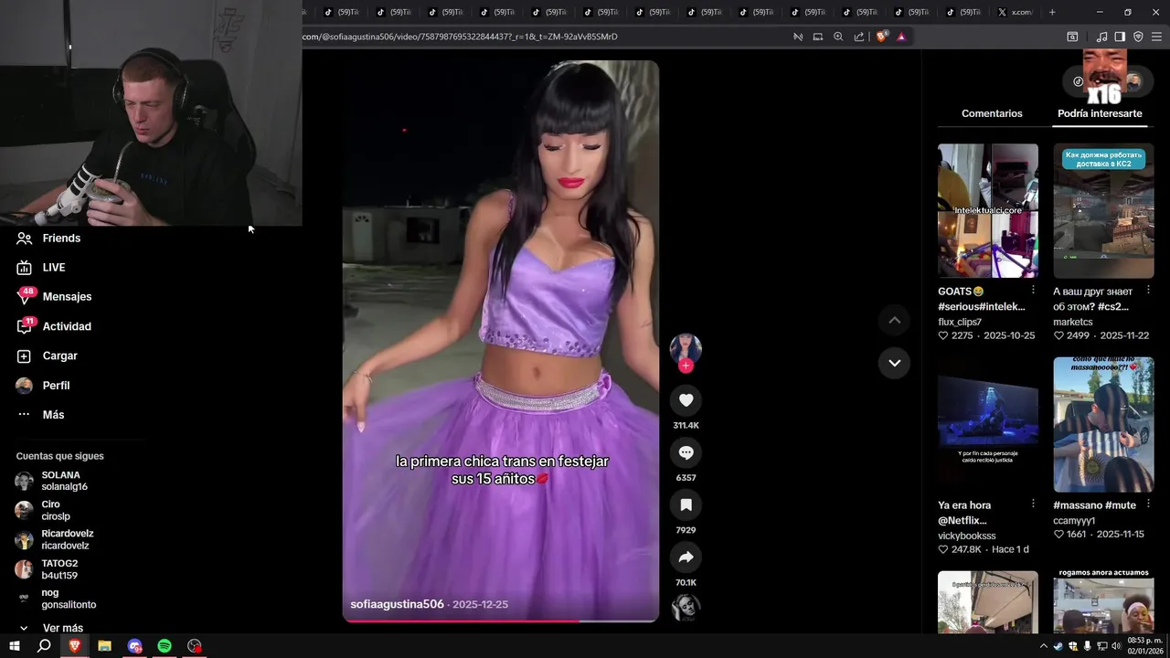Open the spinning sound disc thumbnail
This screenshot has height=658, width=1170.
[686, 608]
